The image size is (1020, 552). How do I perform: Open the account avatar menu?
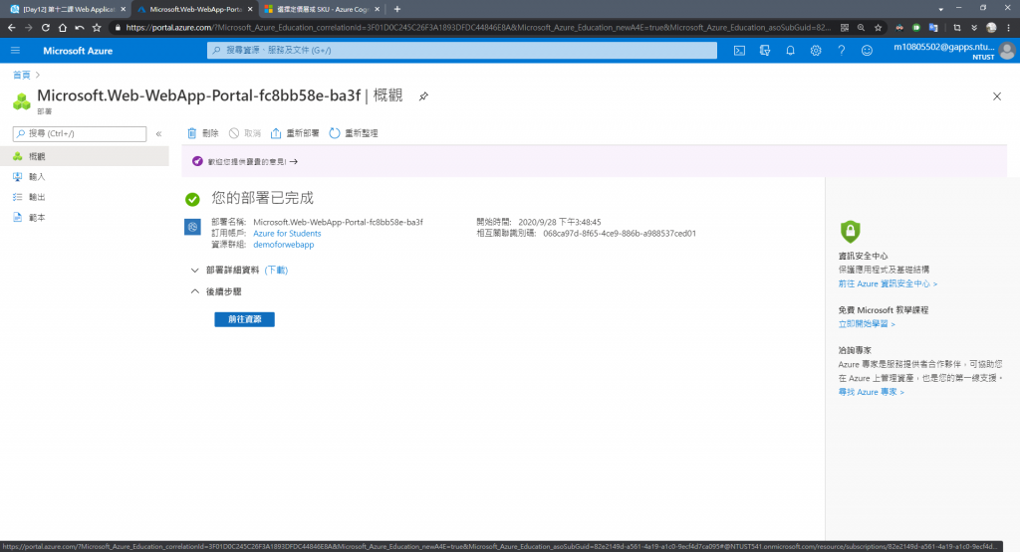tap(1007, 51)
